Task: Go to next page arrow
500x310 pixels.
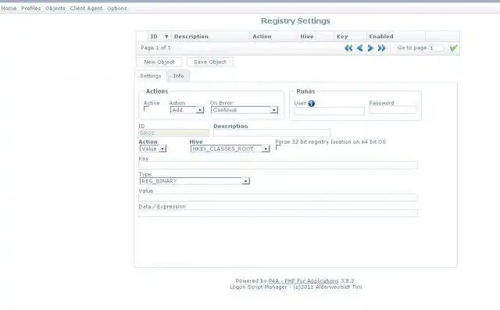Action: click(x=370, y=48)
